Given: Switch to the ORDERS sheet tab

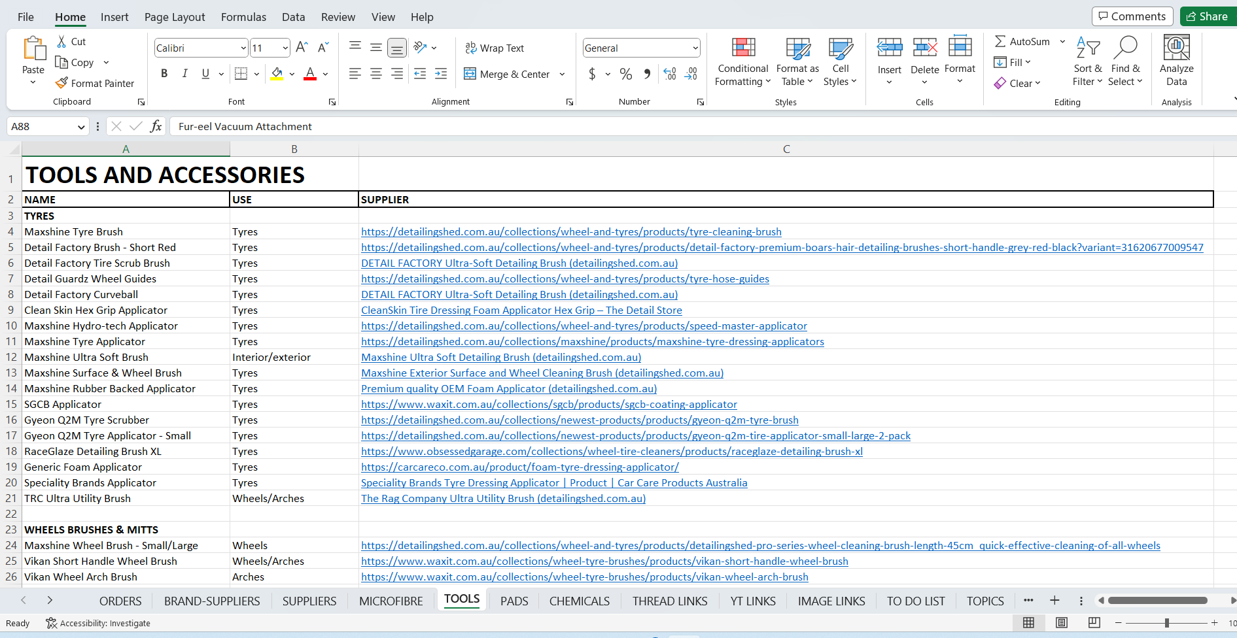Looking at the screenshot, I should [x=120, y=601].
